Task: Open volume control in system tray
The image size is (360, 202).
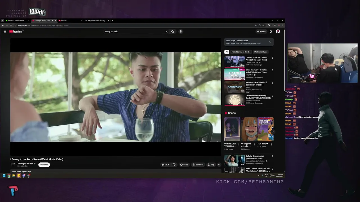Action: coord(273,176)
